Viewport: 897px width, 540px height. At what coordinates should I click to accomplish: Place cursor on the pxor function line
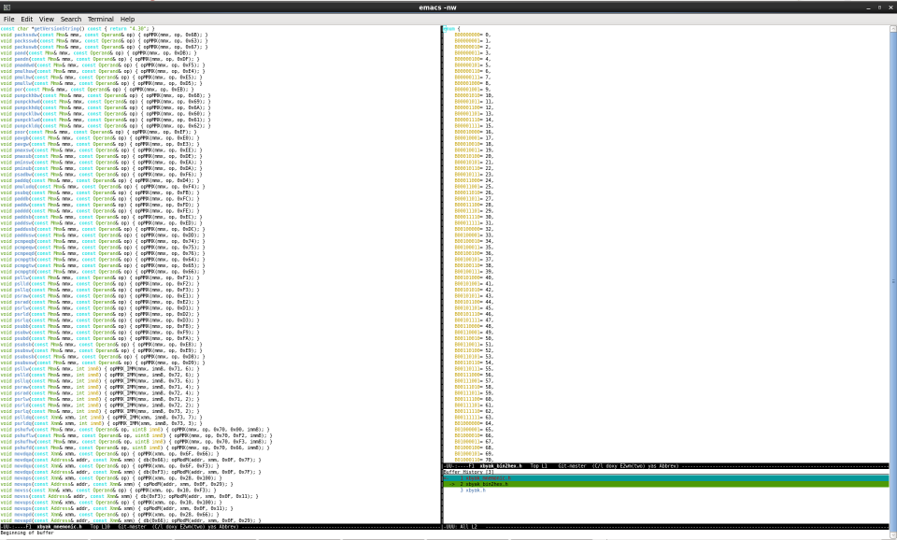click(98, 132)
